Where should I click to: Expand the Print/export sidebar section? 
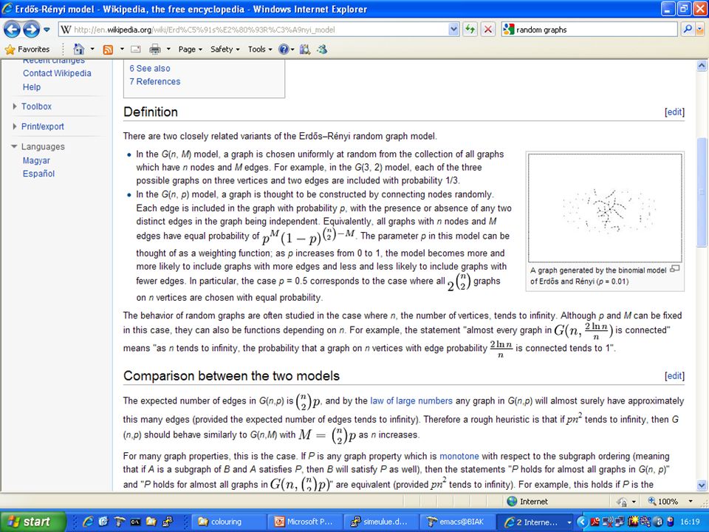point(43,126)
